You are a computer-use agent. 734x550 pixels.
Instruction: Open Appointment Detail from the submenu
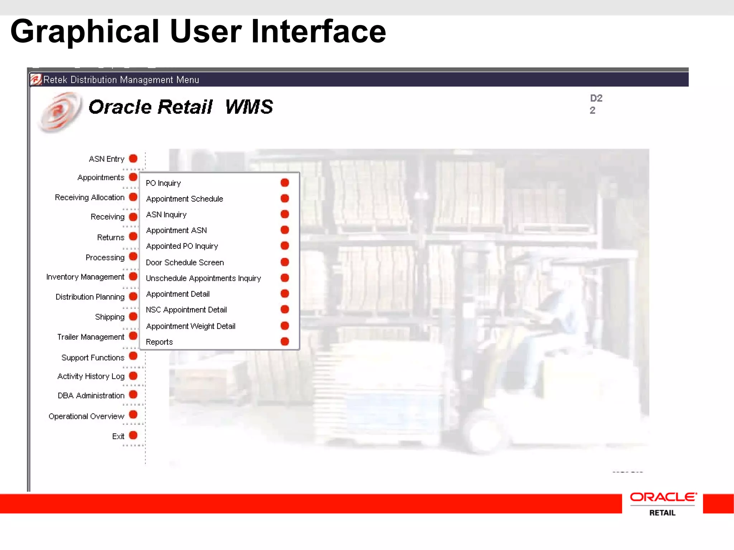pyautogui.click(x=178, y=294)
